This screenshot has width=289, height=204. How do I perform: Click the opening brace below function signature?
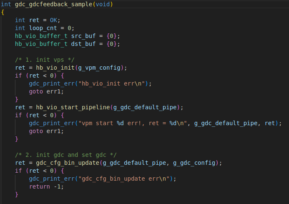coord(3,12)
